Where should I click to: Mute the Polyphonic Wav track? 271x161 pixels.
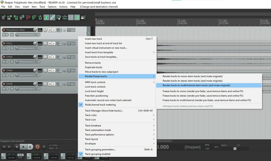pos(50,30)
